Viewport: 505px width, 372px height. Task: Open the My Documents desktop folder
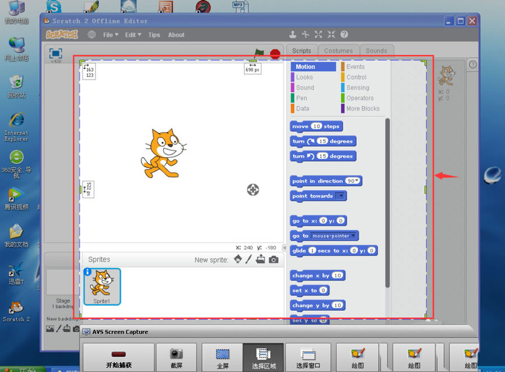point(16,236)
